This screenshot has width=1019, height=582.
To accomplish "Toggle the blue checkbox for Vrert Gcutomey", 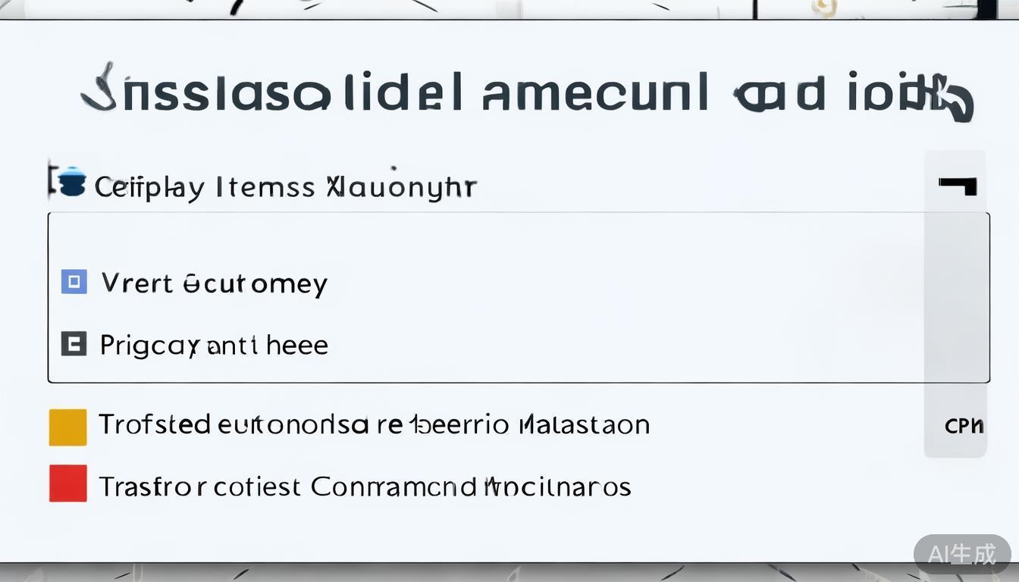I will point(74,283).
